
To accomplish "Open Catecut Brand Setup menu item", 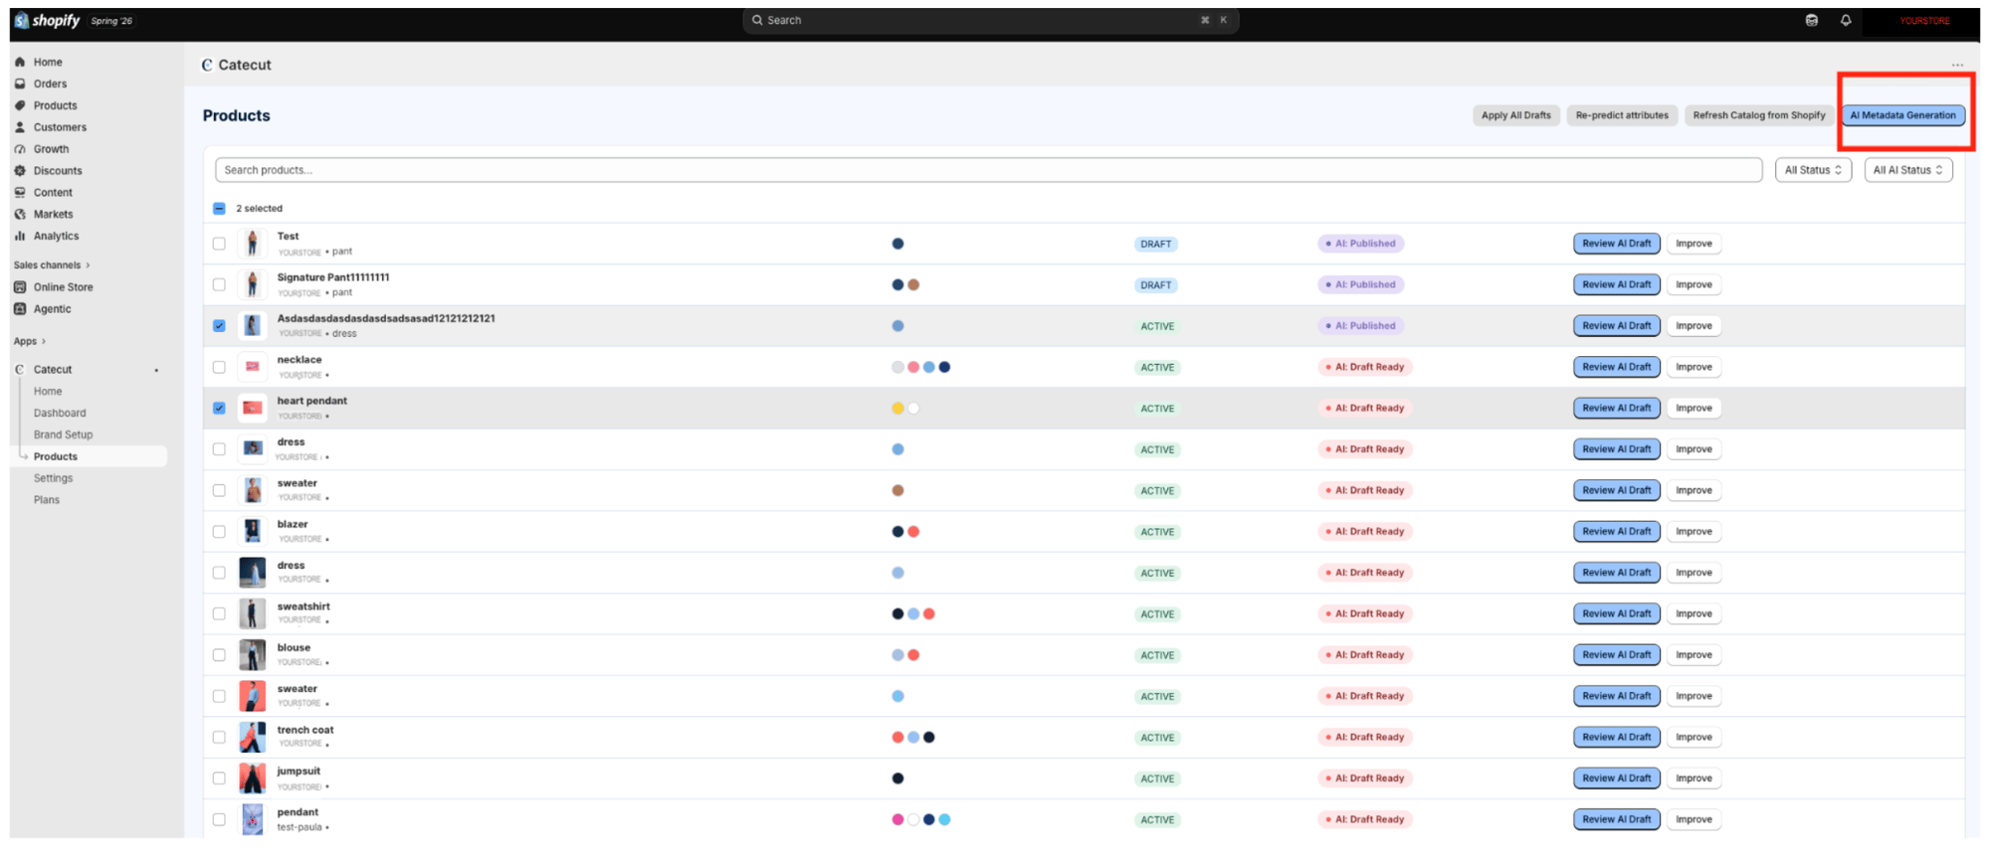I will 63,434.
